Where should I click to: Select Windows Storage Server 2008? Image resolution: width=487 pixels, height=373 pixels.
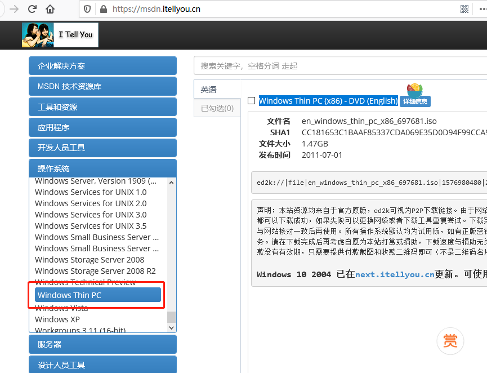pyautogui.click(x=90, y=260)
